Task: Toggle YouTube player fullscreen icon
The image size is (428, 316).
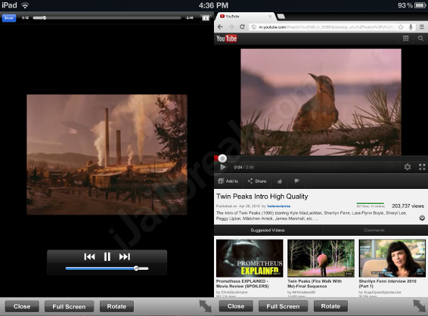Action: (422, 167)
